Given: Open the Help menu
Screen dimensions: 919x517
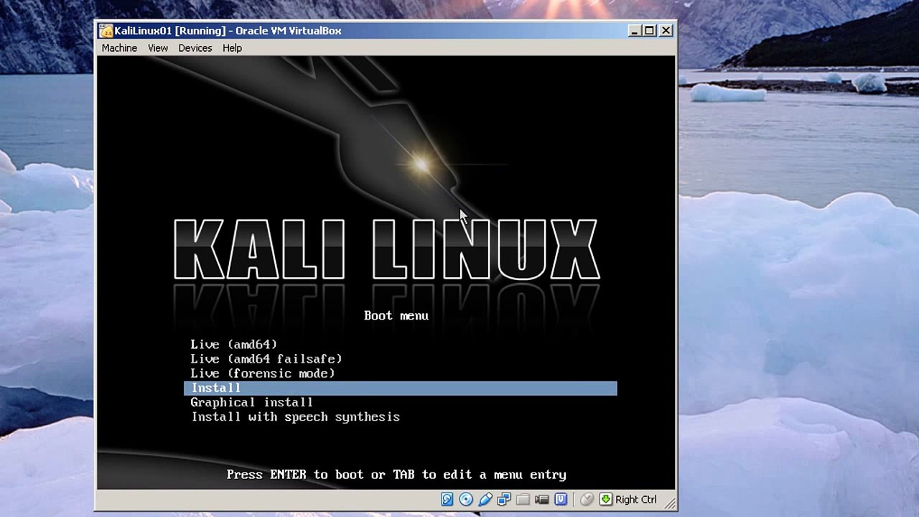Looking at the screenshot, I should point(232,48).
